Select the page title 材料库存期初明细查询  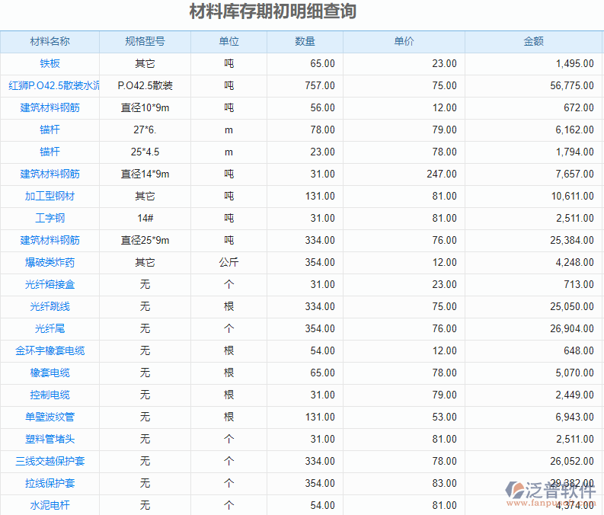tap(273, 11)
